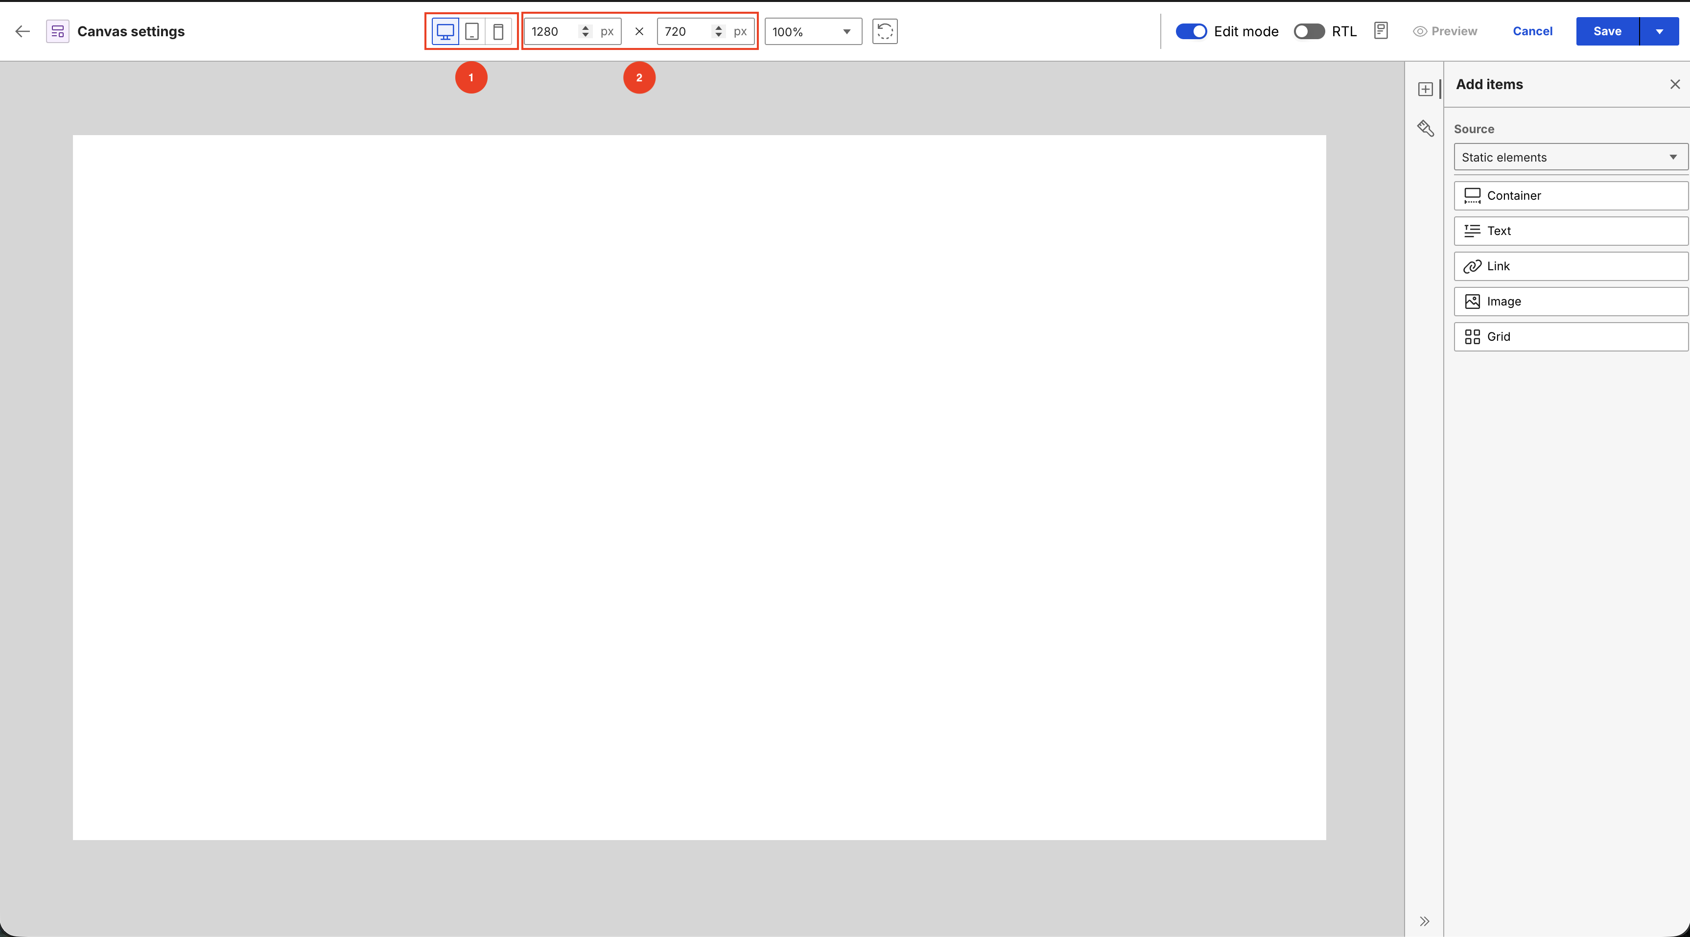Click the Save button
1690x937 pixels.
pyautogui.click(x=1607, y=31)
